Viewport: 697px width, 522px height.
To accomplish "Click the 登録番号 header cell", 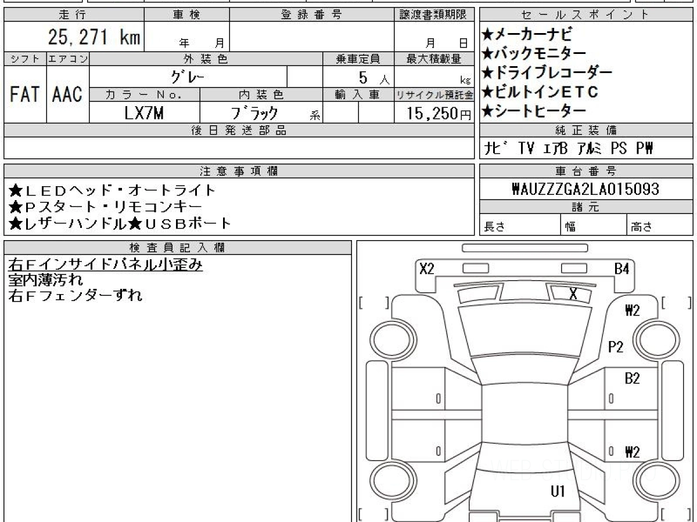I will [312, 15].
